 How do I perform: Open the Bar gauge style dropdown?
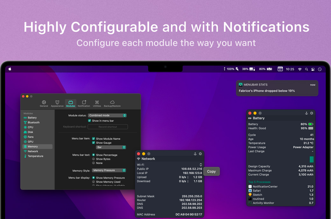click(111, 147)
